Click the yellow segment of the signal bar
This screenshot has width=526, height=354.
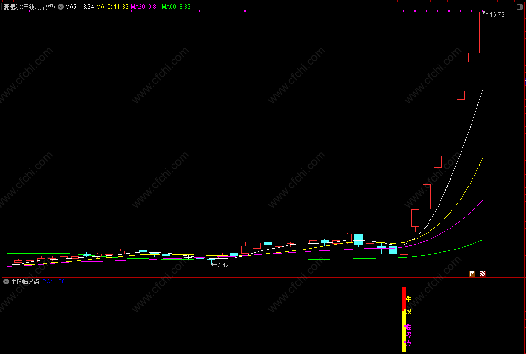pos(404,331)
